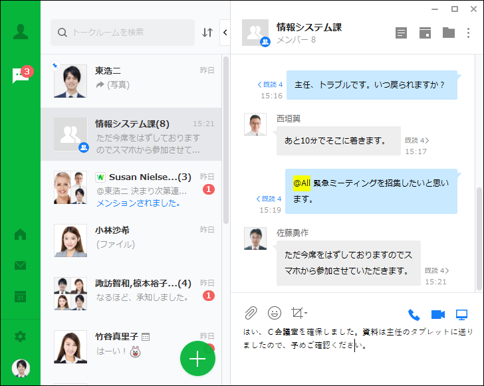Image resolution: width=484 pixels, height=386 pixels.
Task: Click the home icon in sidebar
Action: (x=20, y=235)
